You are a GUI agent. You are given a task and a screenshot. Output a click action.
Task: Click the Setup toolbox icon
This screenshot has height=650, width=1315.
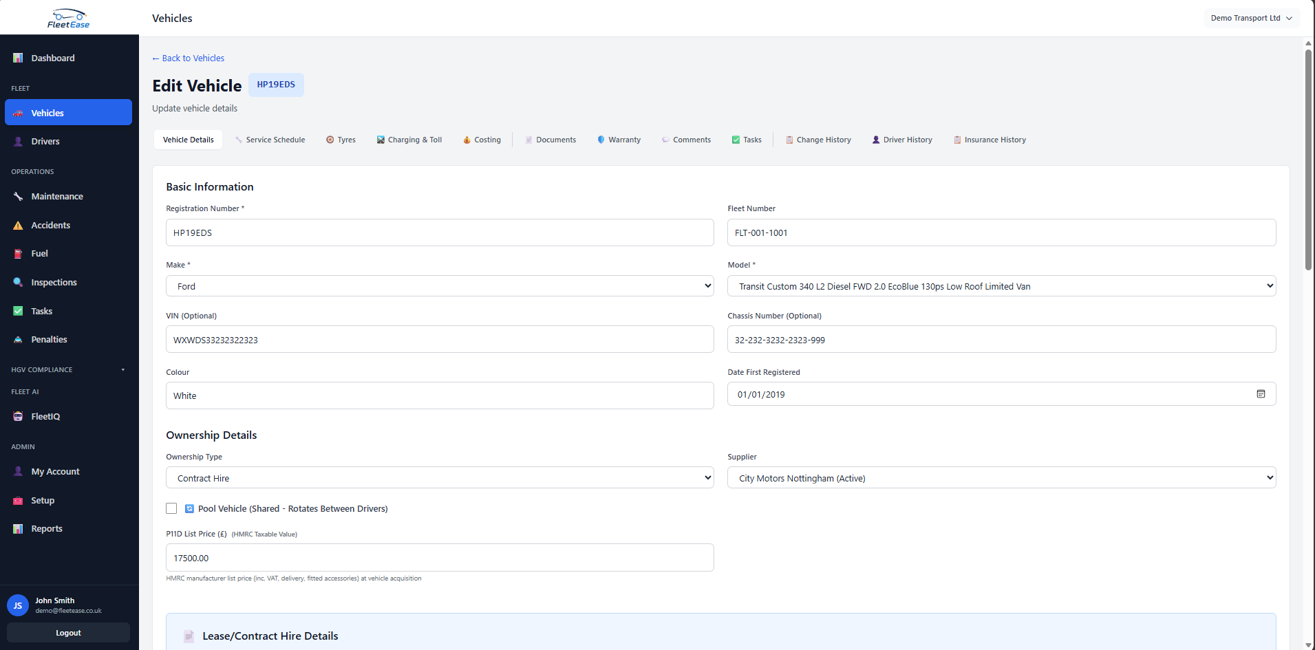click(18, 501)
